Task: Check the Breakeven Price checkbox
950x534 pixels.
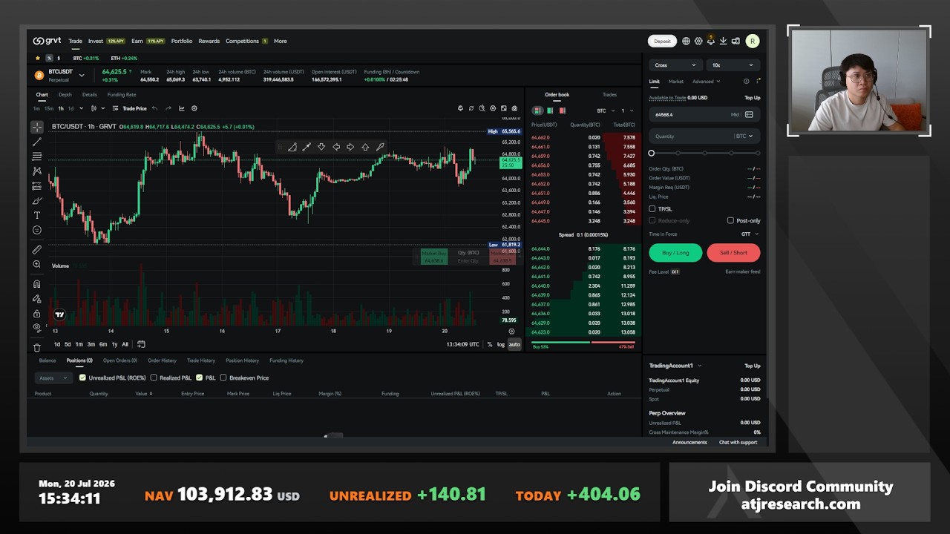Action: tap(223, 378)
